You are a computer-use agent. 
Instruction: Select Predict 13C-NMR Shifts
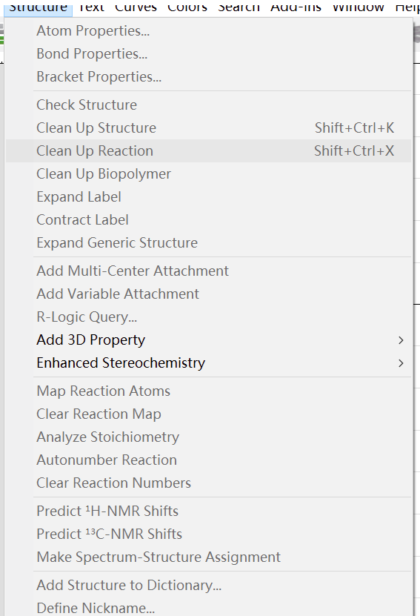click(208, 534)
